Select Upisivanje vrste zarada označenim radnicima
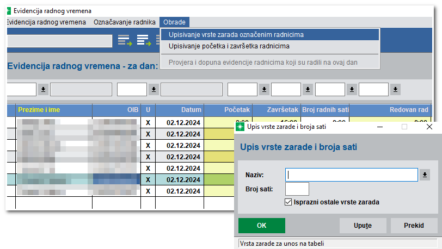The width and height of the screenshot is (442, 249). [236, 34]
